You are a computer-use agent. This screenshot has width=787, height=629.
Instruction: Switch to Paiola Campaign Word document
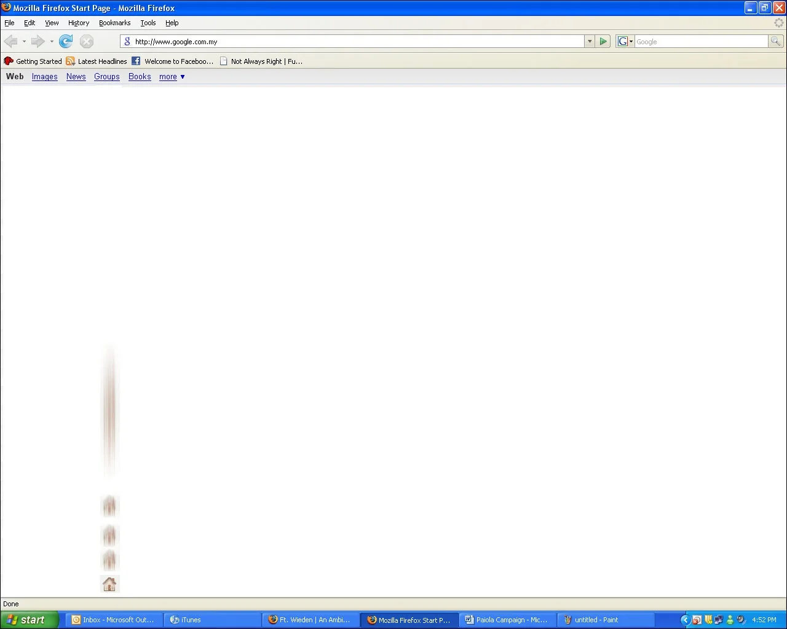pyautogui.click(x=507, y=620)
